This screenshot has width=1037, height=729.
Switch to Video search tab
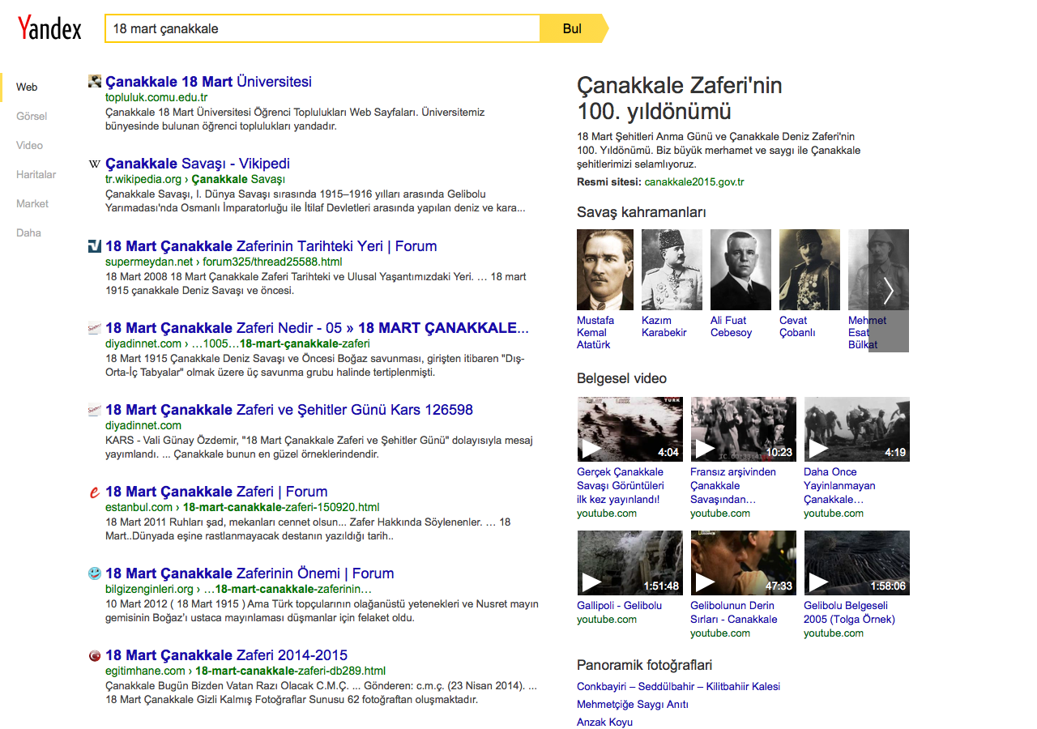click(29, 145)
